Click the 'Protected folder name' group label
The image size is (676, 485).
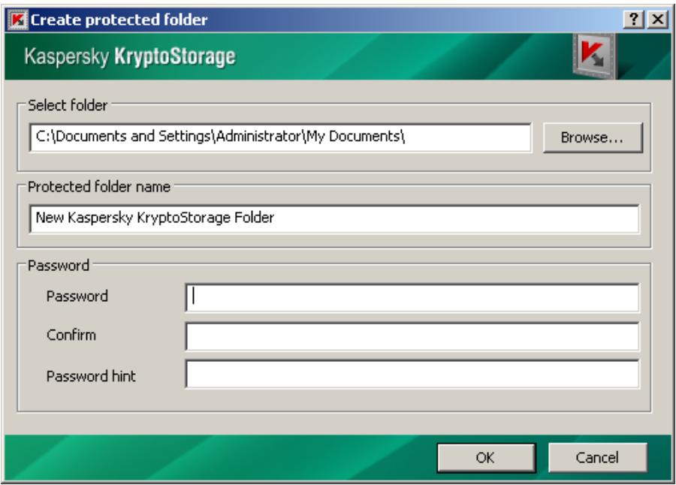click(x=99, y=187)
